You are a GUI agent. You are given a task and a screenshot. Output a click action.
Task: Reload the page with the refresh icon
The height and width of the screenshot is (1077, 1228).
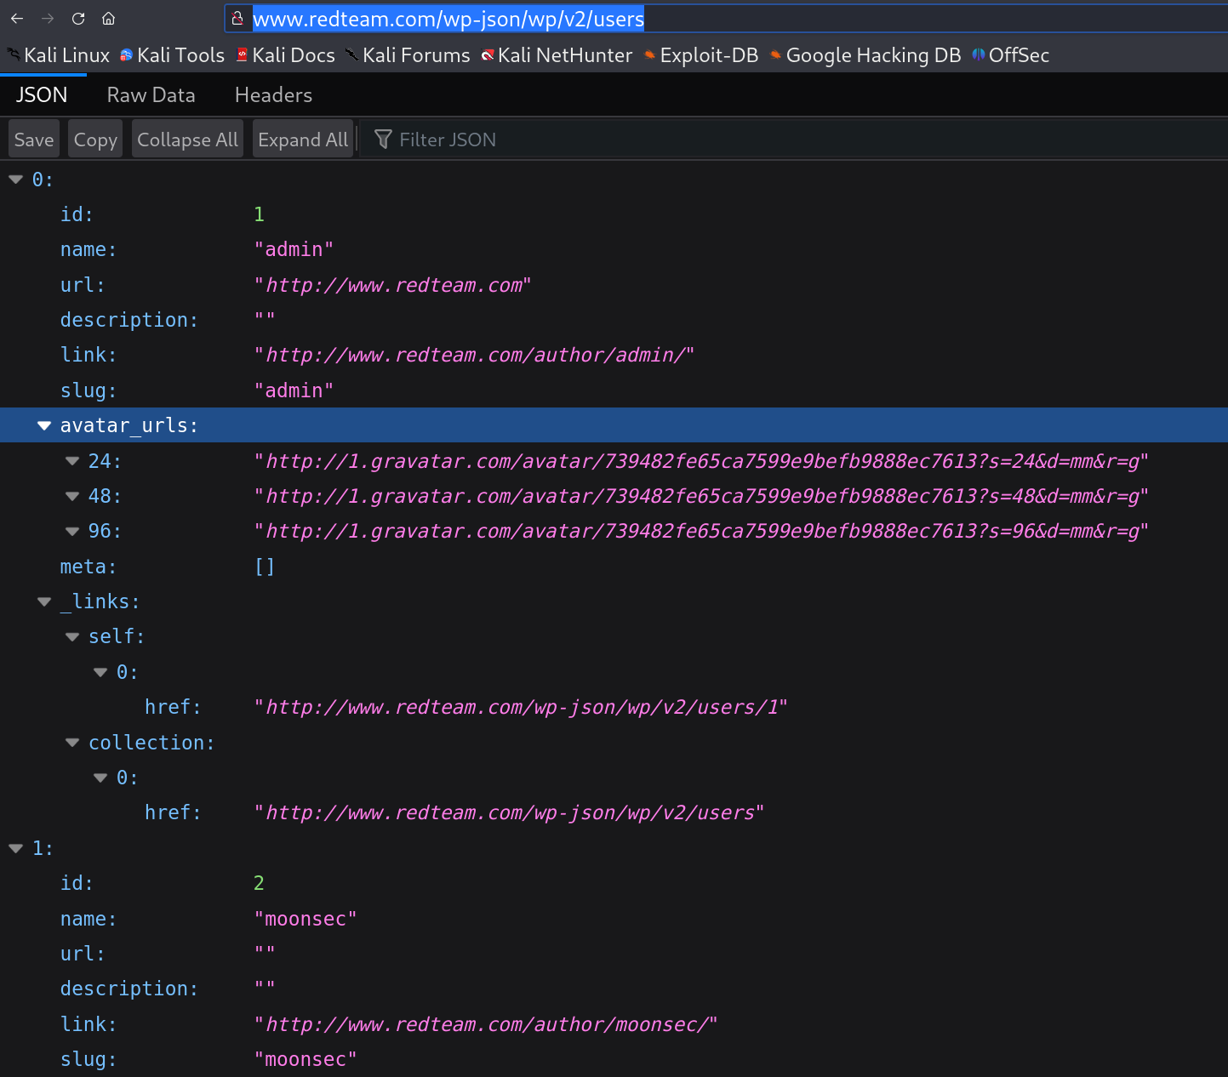(78, 19)
